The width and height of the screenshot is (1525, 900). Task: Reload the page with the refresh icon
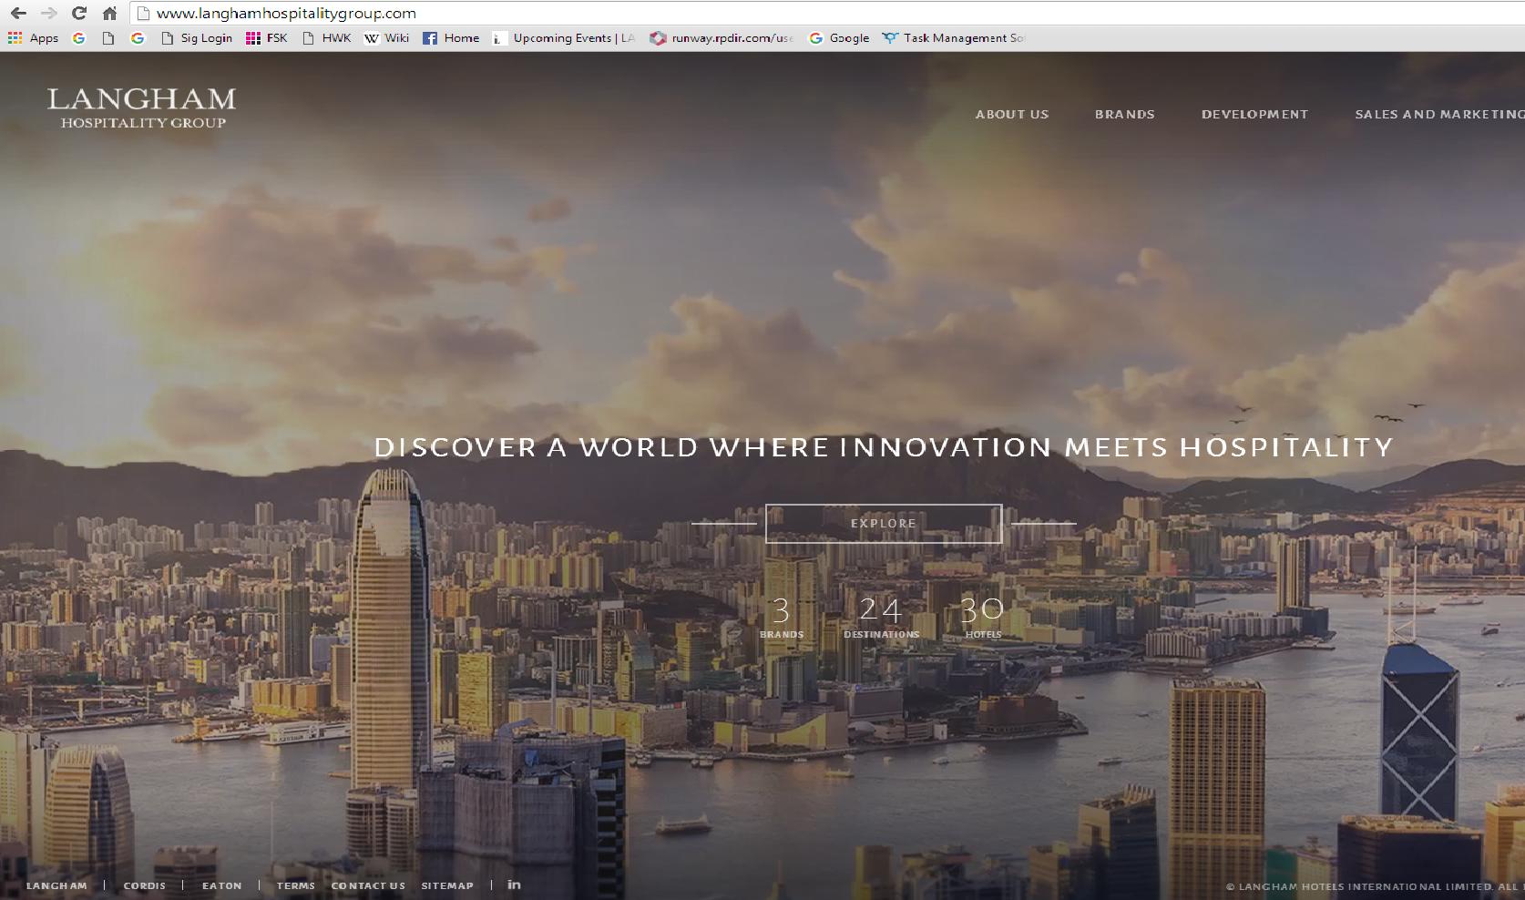79,13
